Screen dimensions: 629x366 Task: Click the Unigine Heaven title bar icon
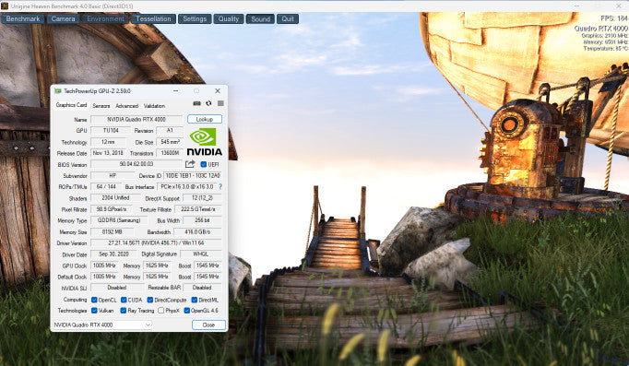(x=5, y=6)
